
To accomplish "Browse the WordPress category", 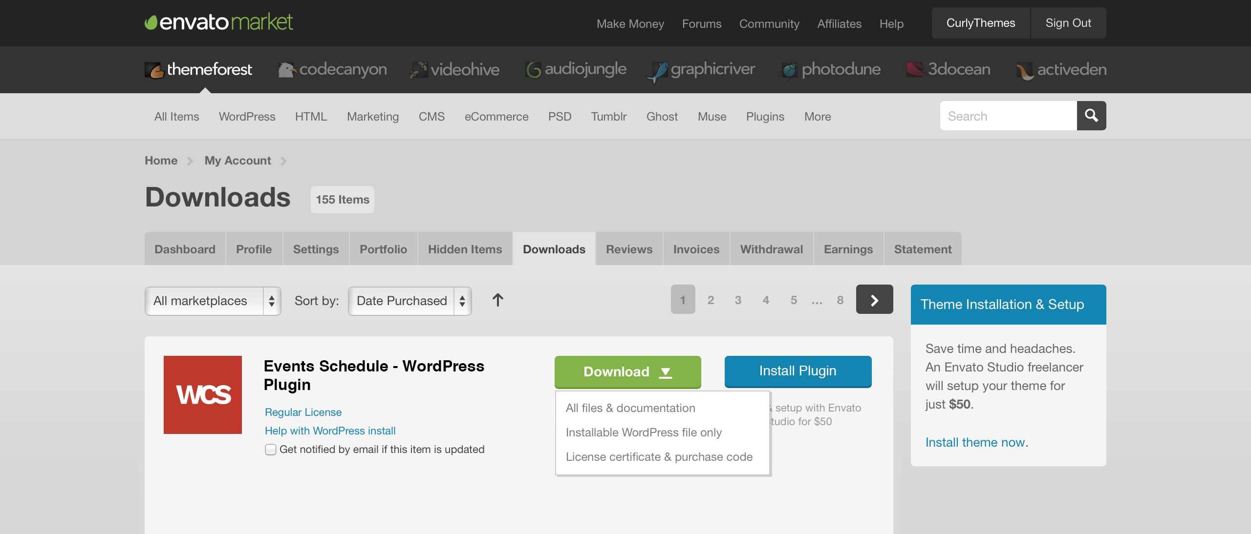I will click(x=247, y=117).
